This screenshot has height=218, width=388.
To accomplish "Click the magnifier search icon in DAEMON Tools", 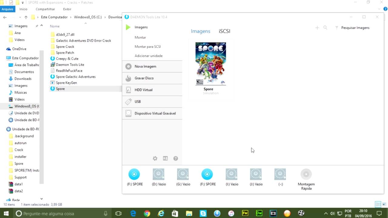I will click(325, 28).
